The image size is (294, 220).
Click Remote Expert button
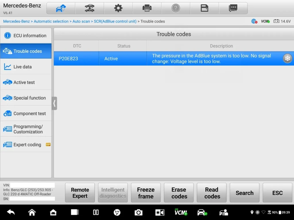80,193
